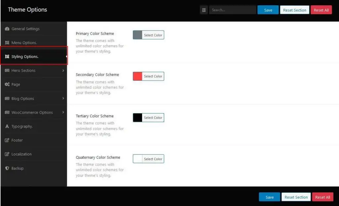The height and width of the screenshot is (206, 339).
Task: Click the Hero Sections sidebar icon
Action: [x=7, y=71]
